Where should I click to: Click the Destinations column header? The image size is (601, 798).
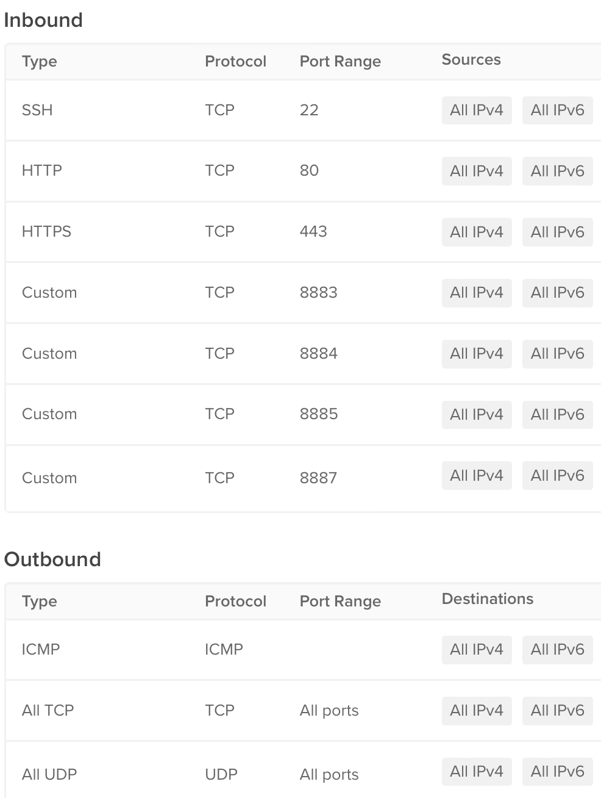tap(488, 599)
